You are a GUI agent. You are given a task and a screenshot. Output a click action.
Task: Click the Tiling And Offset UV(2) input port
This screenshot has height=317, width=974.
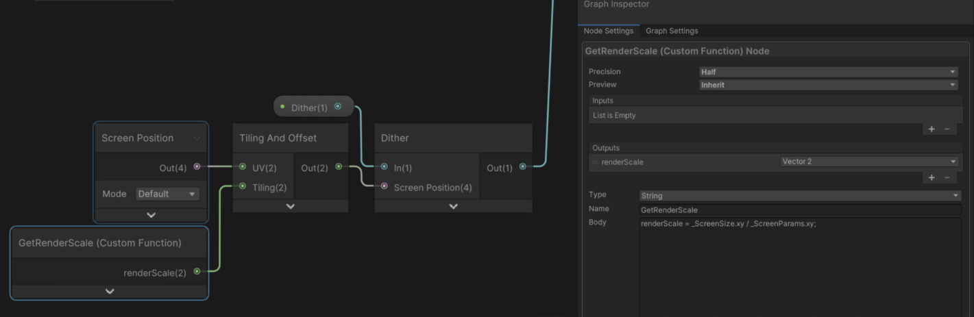pyautogui.click(x=243, y=166)
